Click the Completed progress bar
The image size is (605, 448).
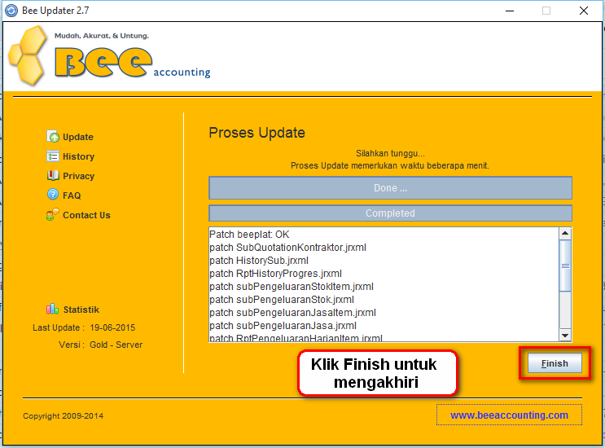click(390, 213)
